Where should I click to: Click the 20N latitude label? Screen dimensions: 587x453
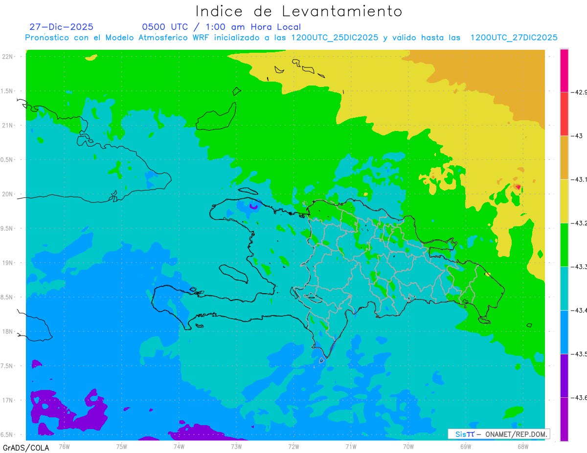(x=8, y=194)
